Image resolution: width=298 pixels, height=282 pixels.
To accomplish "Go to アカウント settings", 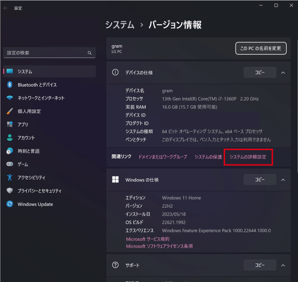I will (x=26, y=138).
